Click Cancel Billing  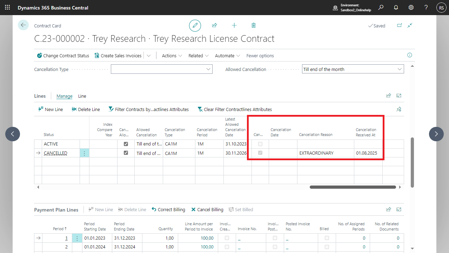[x=207, y=209]
